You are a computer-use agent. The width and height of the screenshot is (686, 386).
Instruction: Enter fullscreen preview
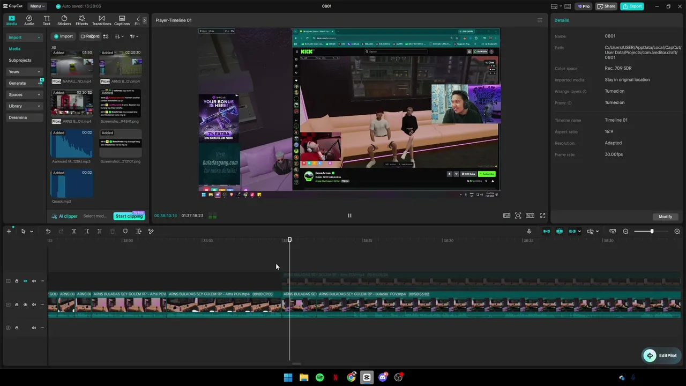click(542, 216)
